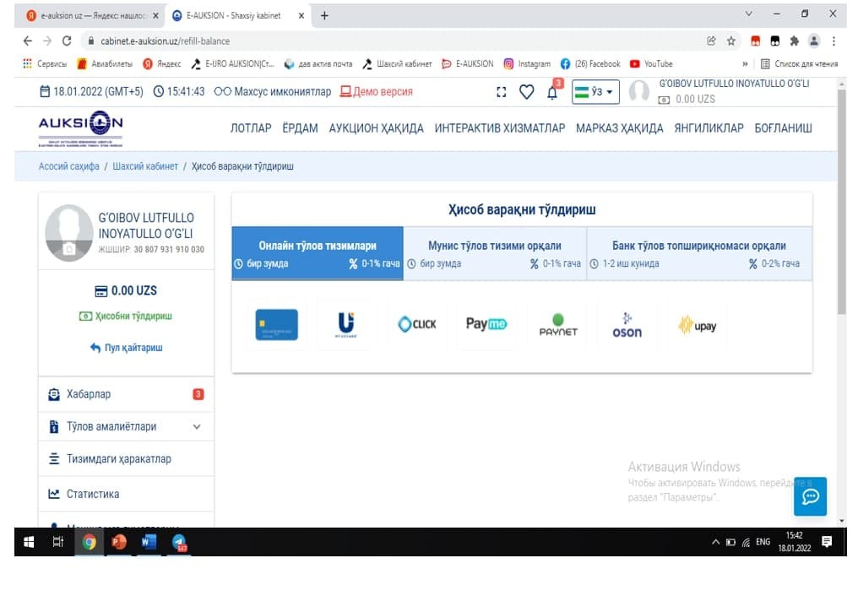This screenshot has width=858, height=596.
Task: Reload the page in Chrome
Action: [x=67, y=41]
